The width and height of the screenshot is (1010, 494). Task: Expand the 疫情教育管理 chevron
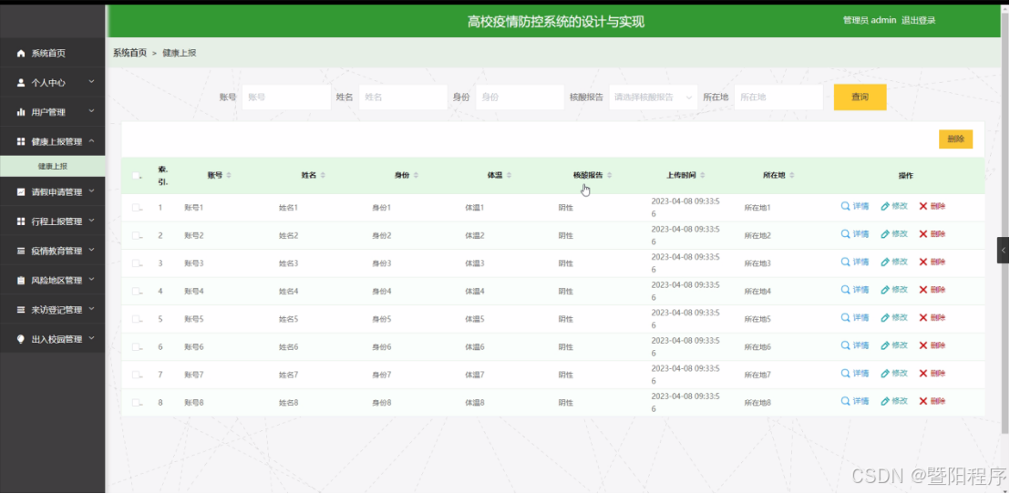91,251
